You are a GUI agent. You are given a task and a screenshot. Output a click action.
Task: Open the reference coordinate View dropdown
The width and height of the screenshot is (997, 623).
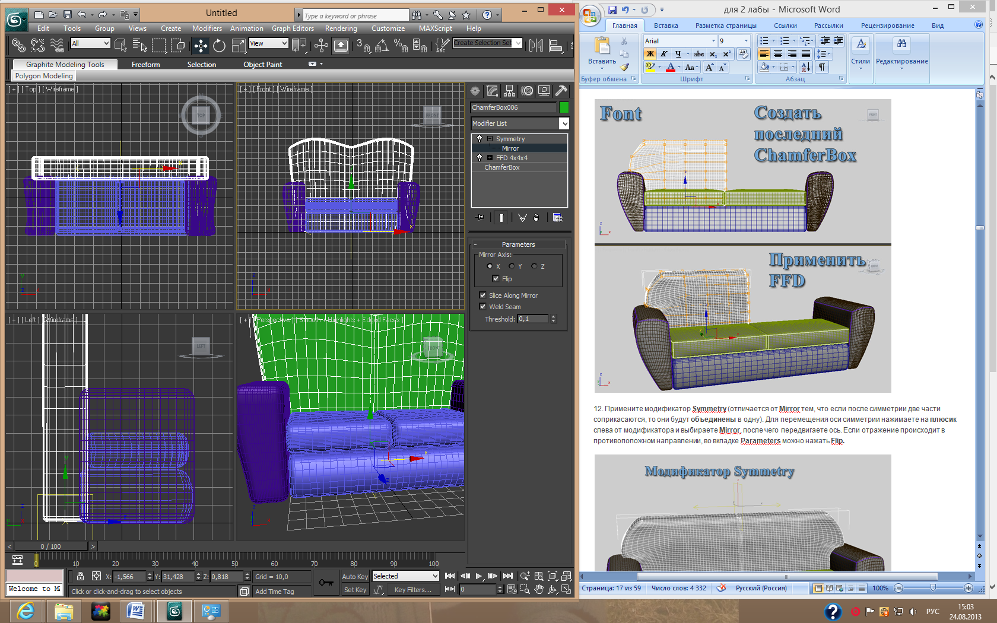pos(268,43)
